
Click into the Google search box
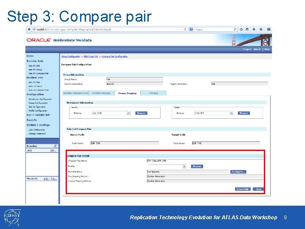pos(214,29)
